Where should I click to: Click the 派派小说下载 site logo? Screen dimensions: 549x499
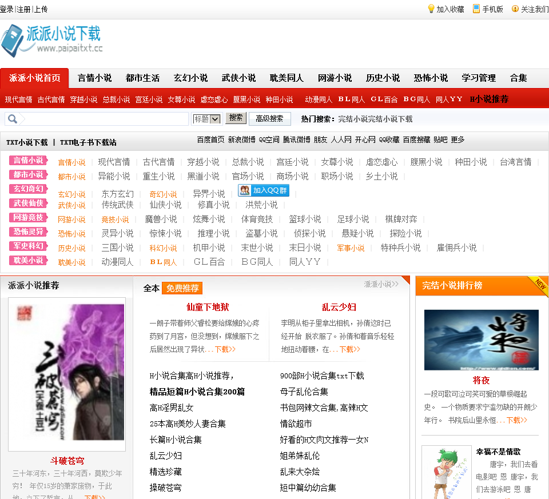[x=51, y=41]
